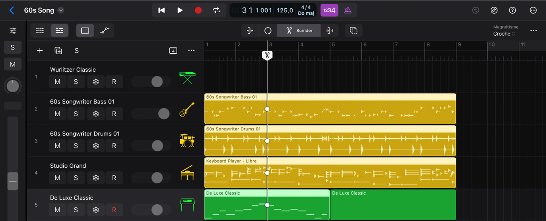This screenshot has width=546, height=221.
Task: Toggle the purple 1234 count-in button
Action: coord(329,10)
